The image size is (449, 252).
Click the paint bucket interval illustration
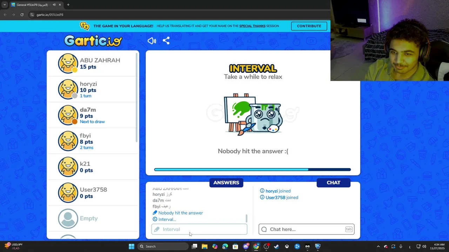pos(253,114)
